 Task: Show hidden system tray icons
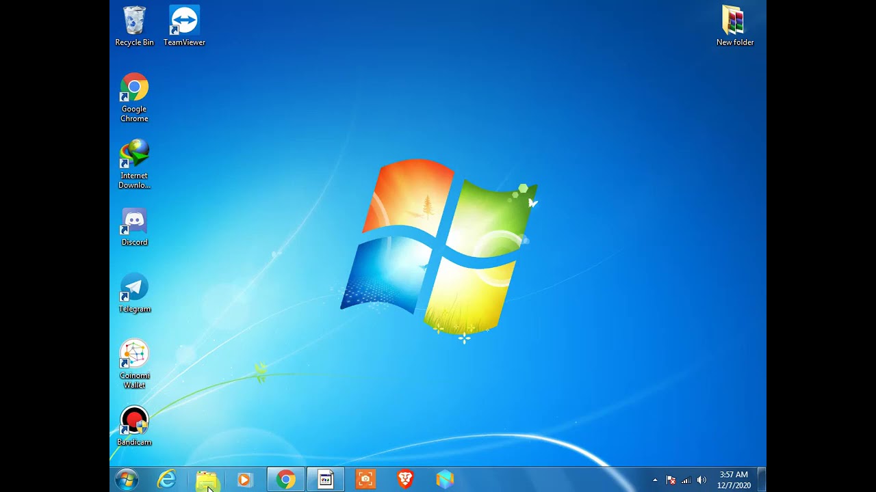coord(655,480)
